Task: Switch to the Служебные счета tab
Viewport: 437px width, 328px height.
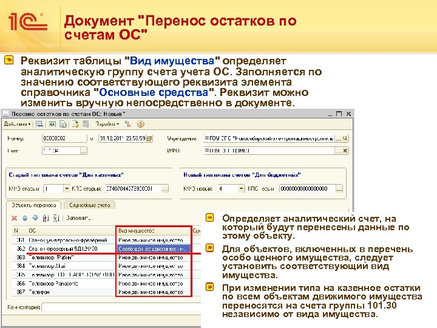Action: click(89, 205)
